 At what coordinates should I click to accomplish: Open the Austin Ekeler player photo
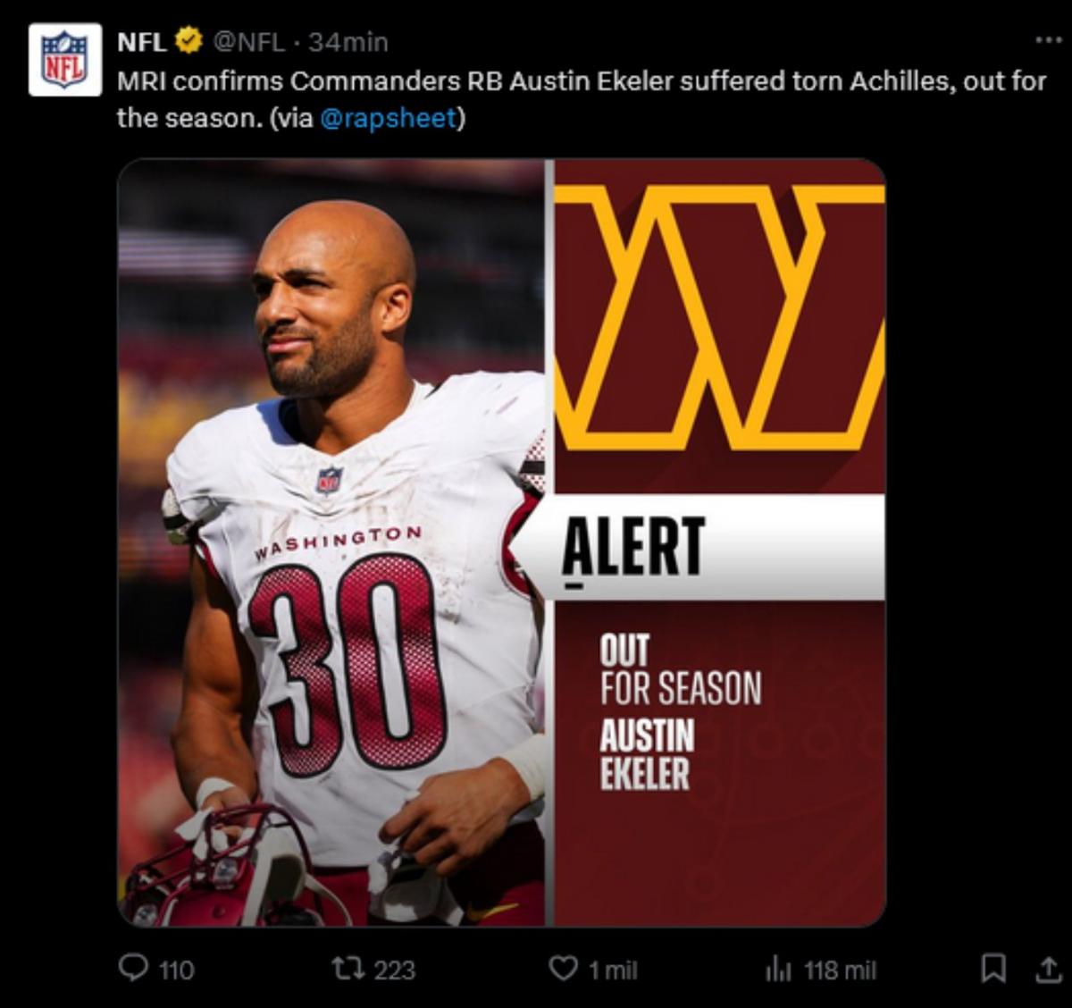[332, 542]
